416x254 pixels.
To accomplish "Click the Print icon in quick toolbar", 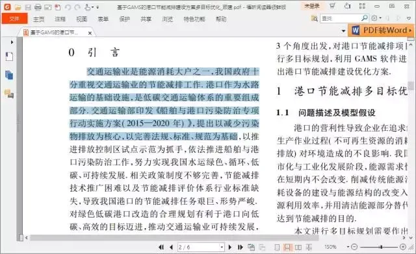I will point(38,7).
